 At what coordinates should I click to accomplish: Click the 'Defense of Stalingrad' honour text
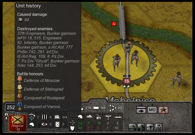pyautogui.click(x=44, y=89)
